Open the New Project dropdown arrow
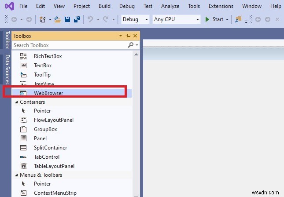Viewport: 284px width, 197px height. (x=50, y=19)
